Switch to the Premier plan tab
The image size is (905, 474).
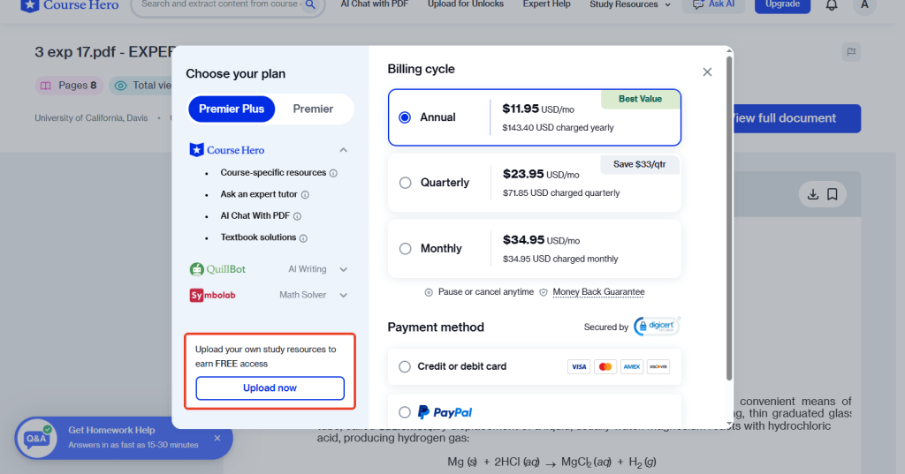313,109
